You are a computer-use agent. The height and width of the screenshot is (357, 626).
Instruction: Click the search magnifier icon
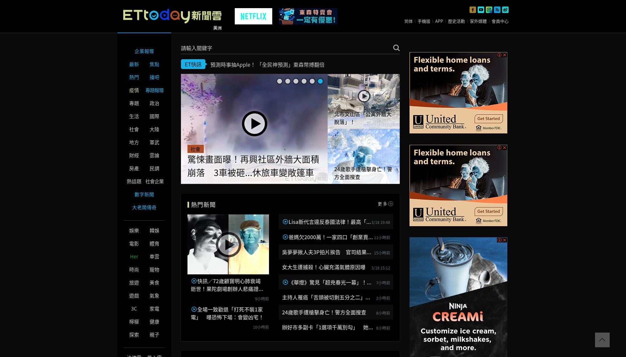pyautogui.click(x=396, y=48)
